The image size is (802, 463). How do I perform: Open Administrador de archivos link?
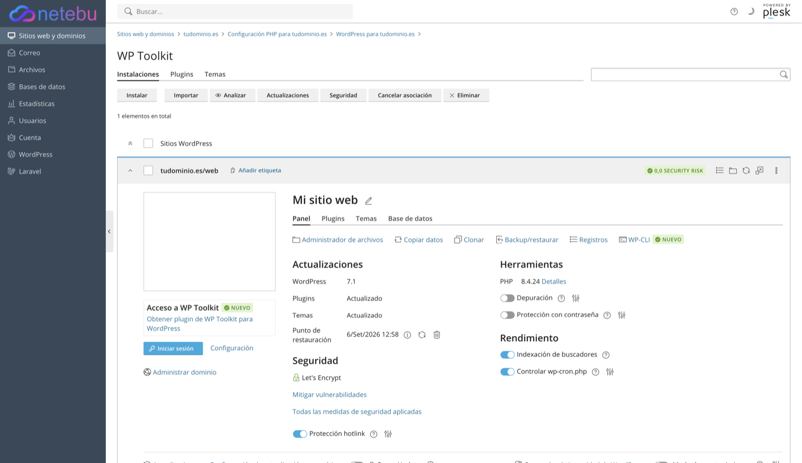coord(338,240)
